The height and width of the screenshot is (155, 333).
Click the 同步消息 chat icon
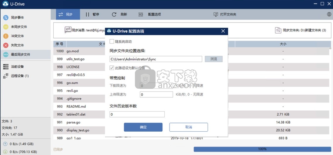click(68, 29)
